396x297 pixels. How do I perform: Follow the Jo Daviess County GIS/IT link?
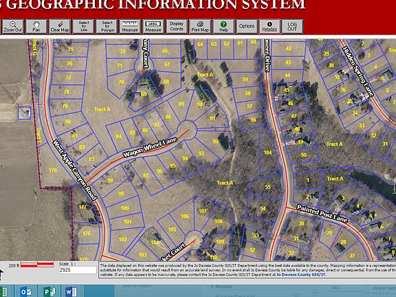tap(301, 274)
